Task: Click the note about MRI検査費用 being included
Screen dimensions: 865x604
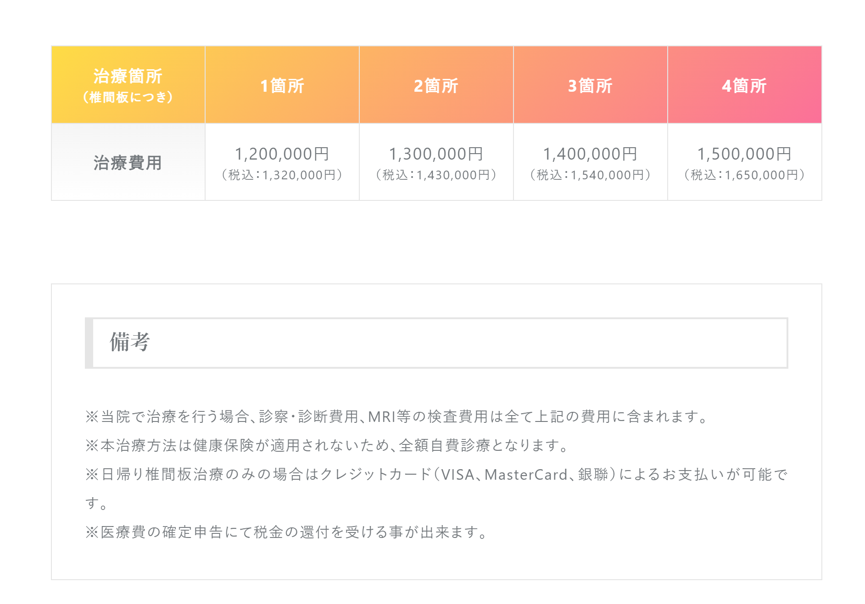Action: (397, 416)
